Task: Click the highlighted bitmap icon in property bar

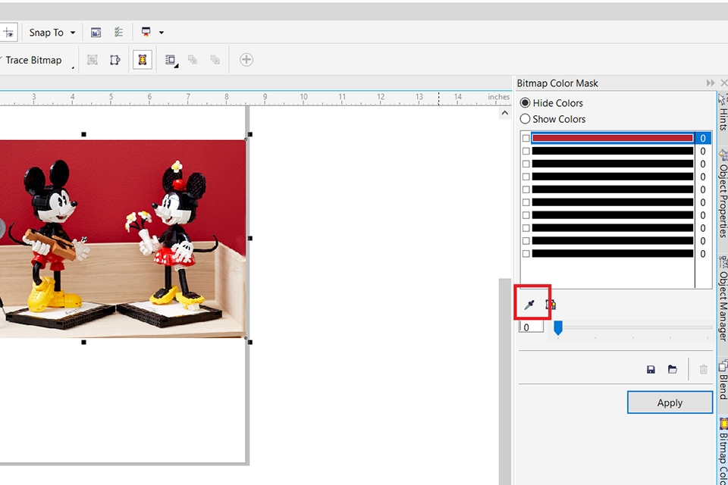Action: [x=142, y=60]
